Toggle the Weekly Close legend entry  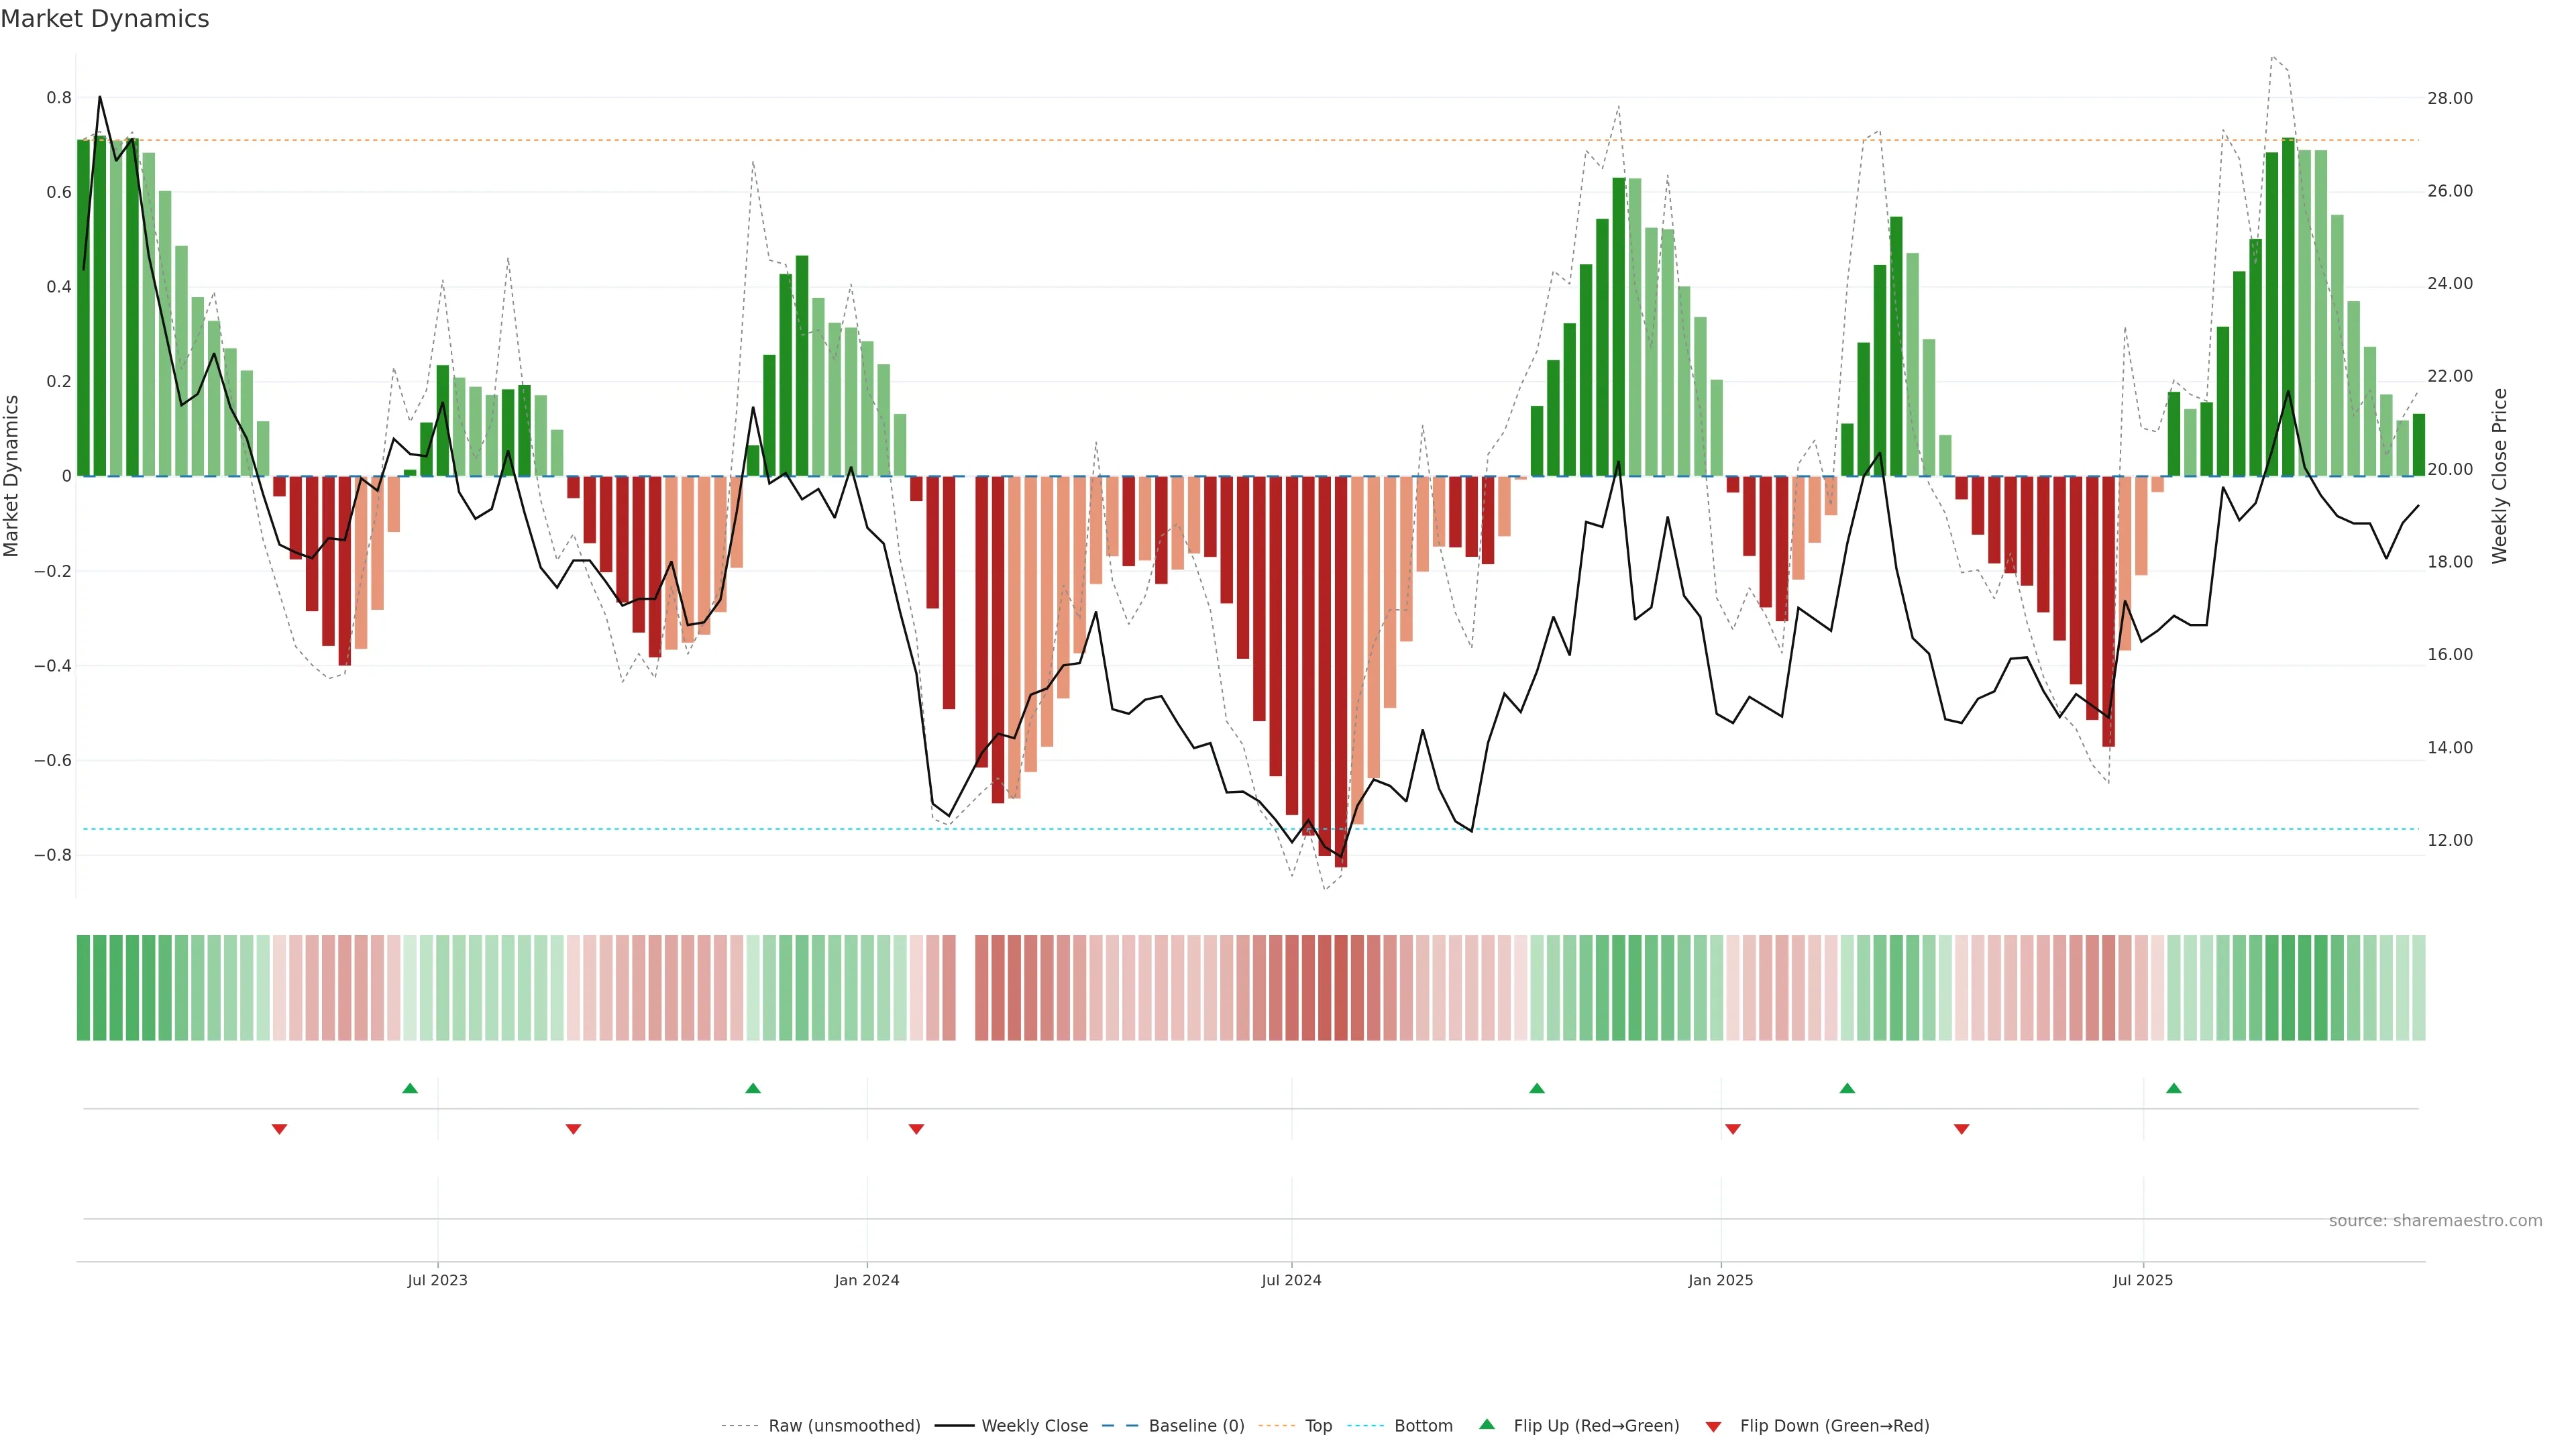tap(1034, 1425)
